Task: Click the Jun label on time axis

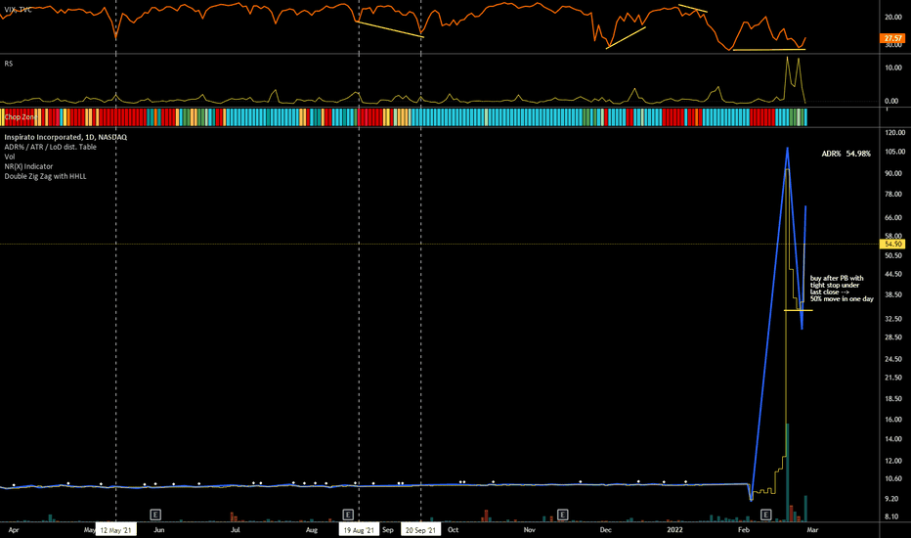Action: pos(158,530)
